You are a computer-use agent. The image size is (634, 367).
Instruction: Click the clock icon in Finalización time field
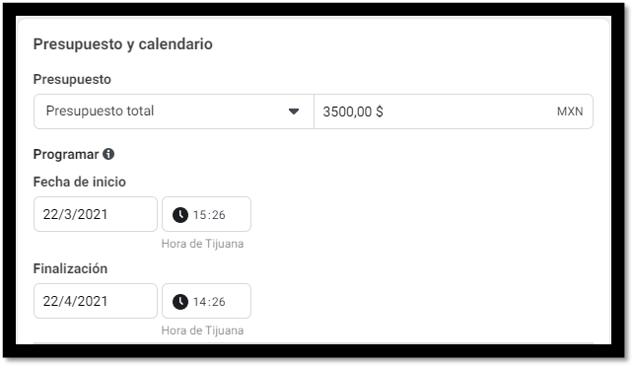(180, 302)
